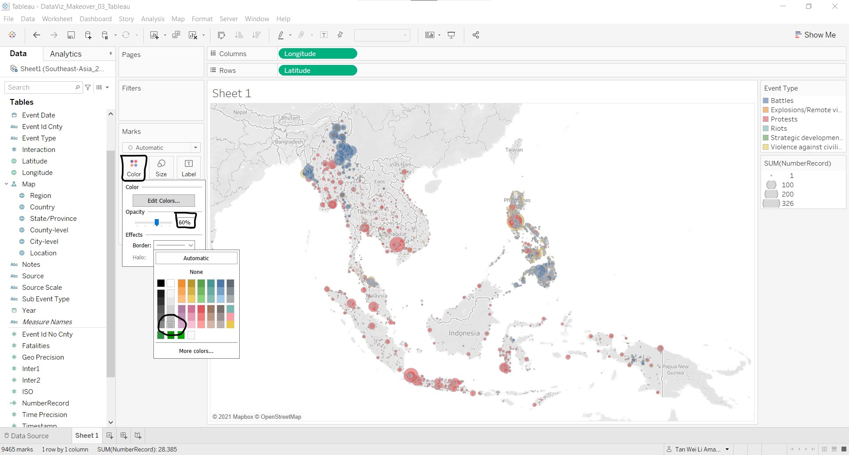Screen dimensions: 849x455
Task: Open the Label marks card
Action: (x=188, y=168)
